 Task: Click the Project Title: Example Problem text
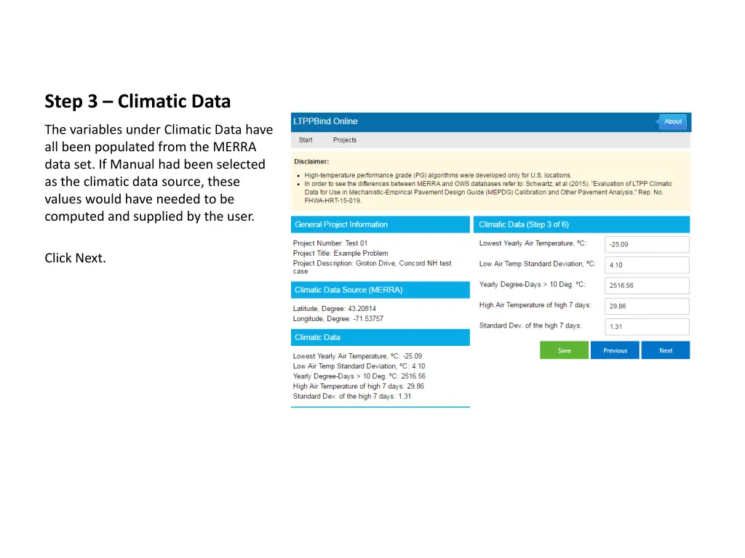(340, 254)
